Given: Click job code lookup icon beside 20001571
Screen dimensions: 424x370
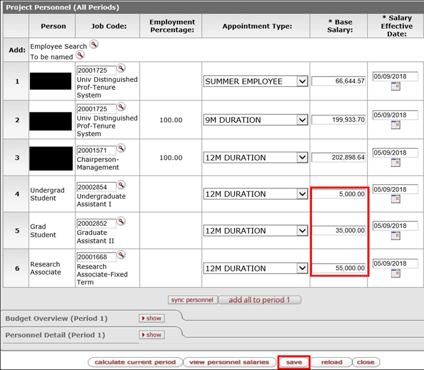Looking at the screenshot, I should point(121,148).
